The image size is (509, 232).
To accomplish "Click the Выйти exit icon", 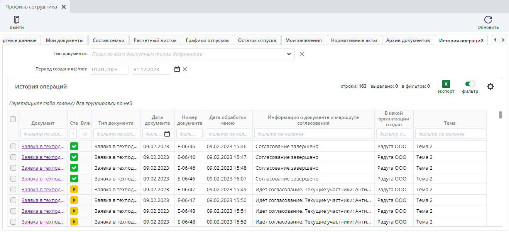I will pyautogui.click(x=17, y=20).
